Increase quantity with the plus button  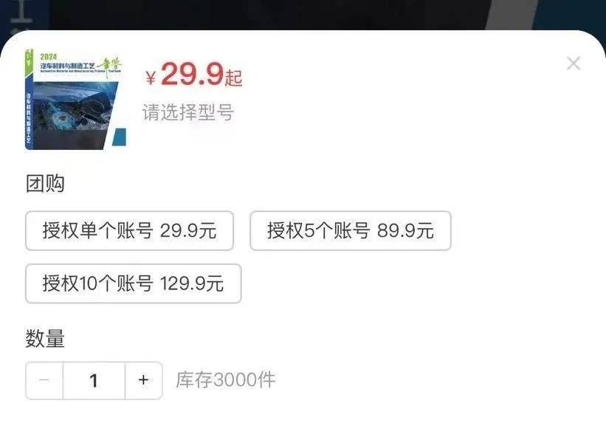[143, 380]
